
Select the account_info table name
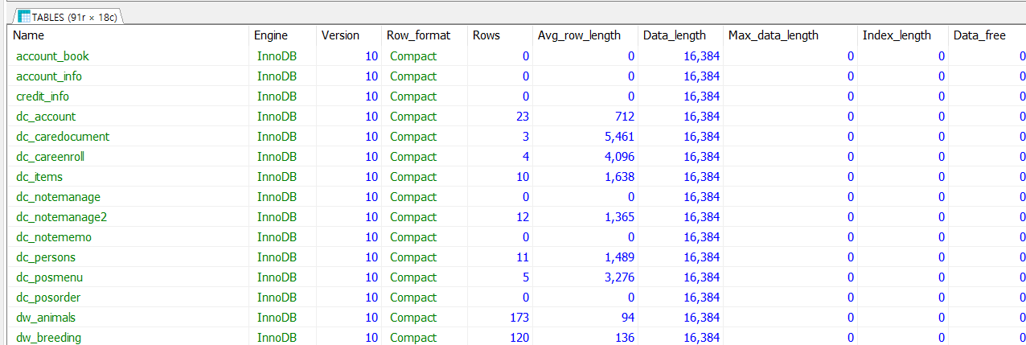(49, 76)
